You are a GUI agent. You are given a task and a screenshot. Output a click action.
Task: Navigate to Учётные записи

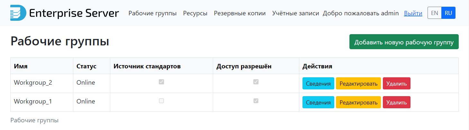click(x=295, y=13)
